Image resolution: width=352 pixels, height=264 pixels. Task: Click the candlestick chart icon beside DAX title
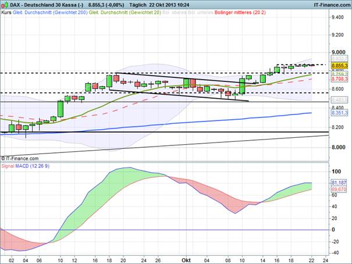[x=5, y=5]
